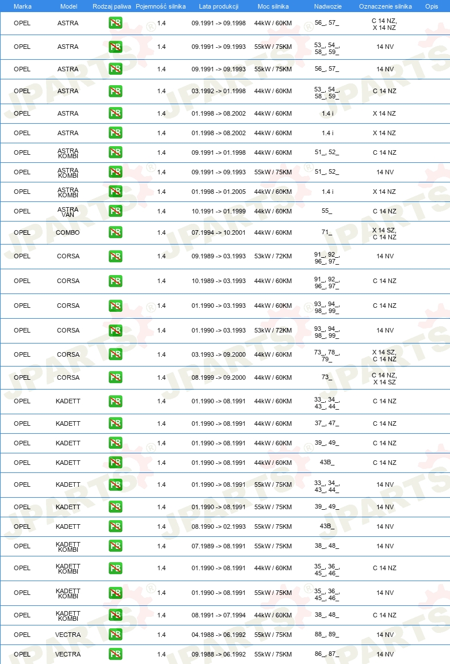Click the Opis column header
Screen dimensions: 450x664
click(432, 6)
